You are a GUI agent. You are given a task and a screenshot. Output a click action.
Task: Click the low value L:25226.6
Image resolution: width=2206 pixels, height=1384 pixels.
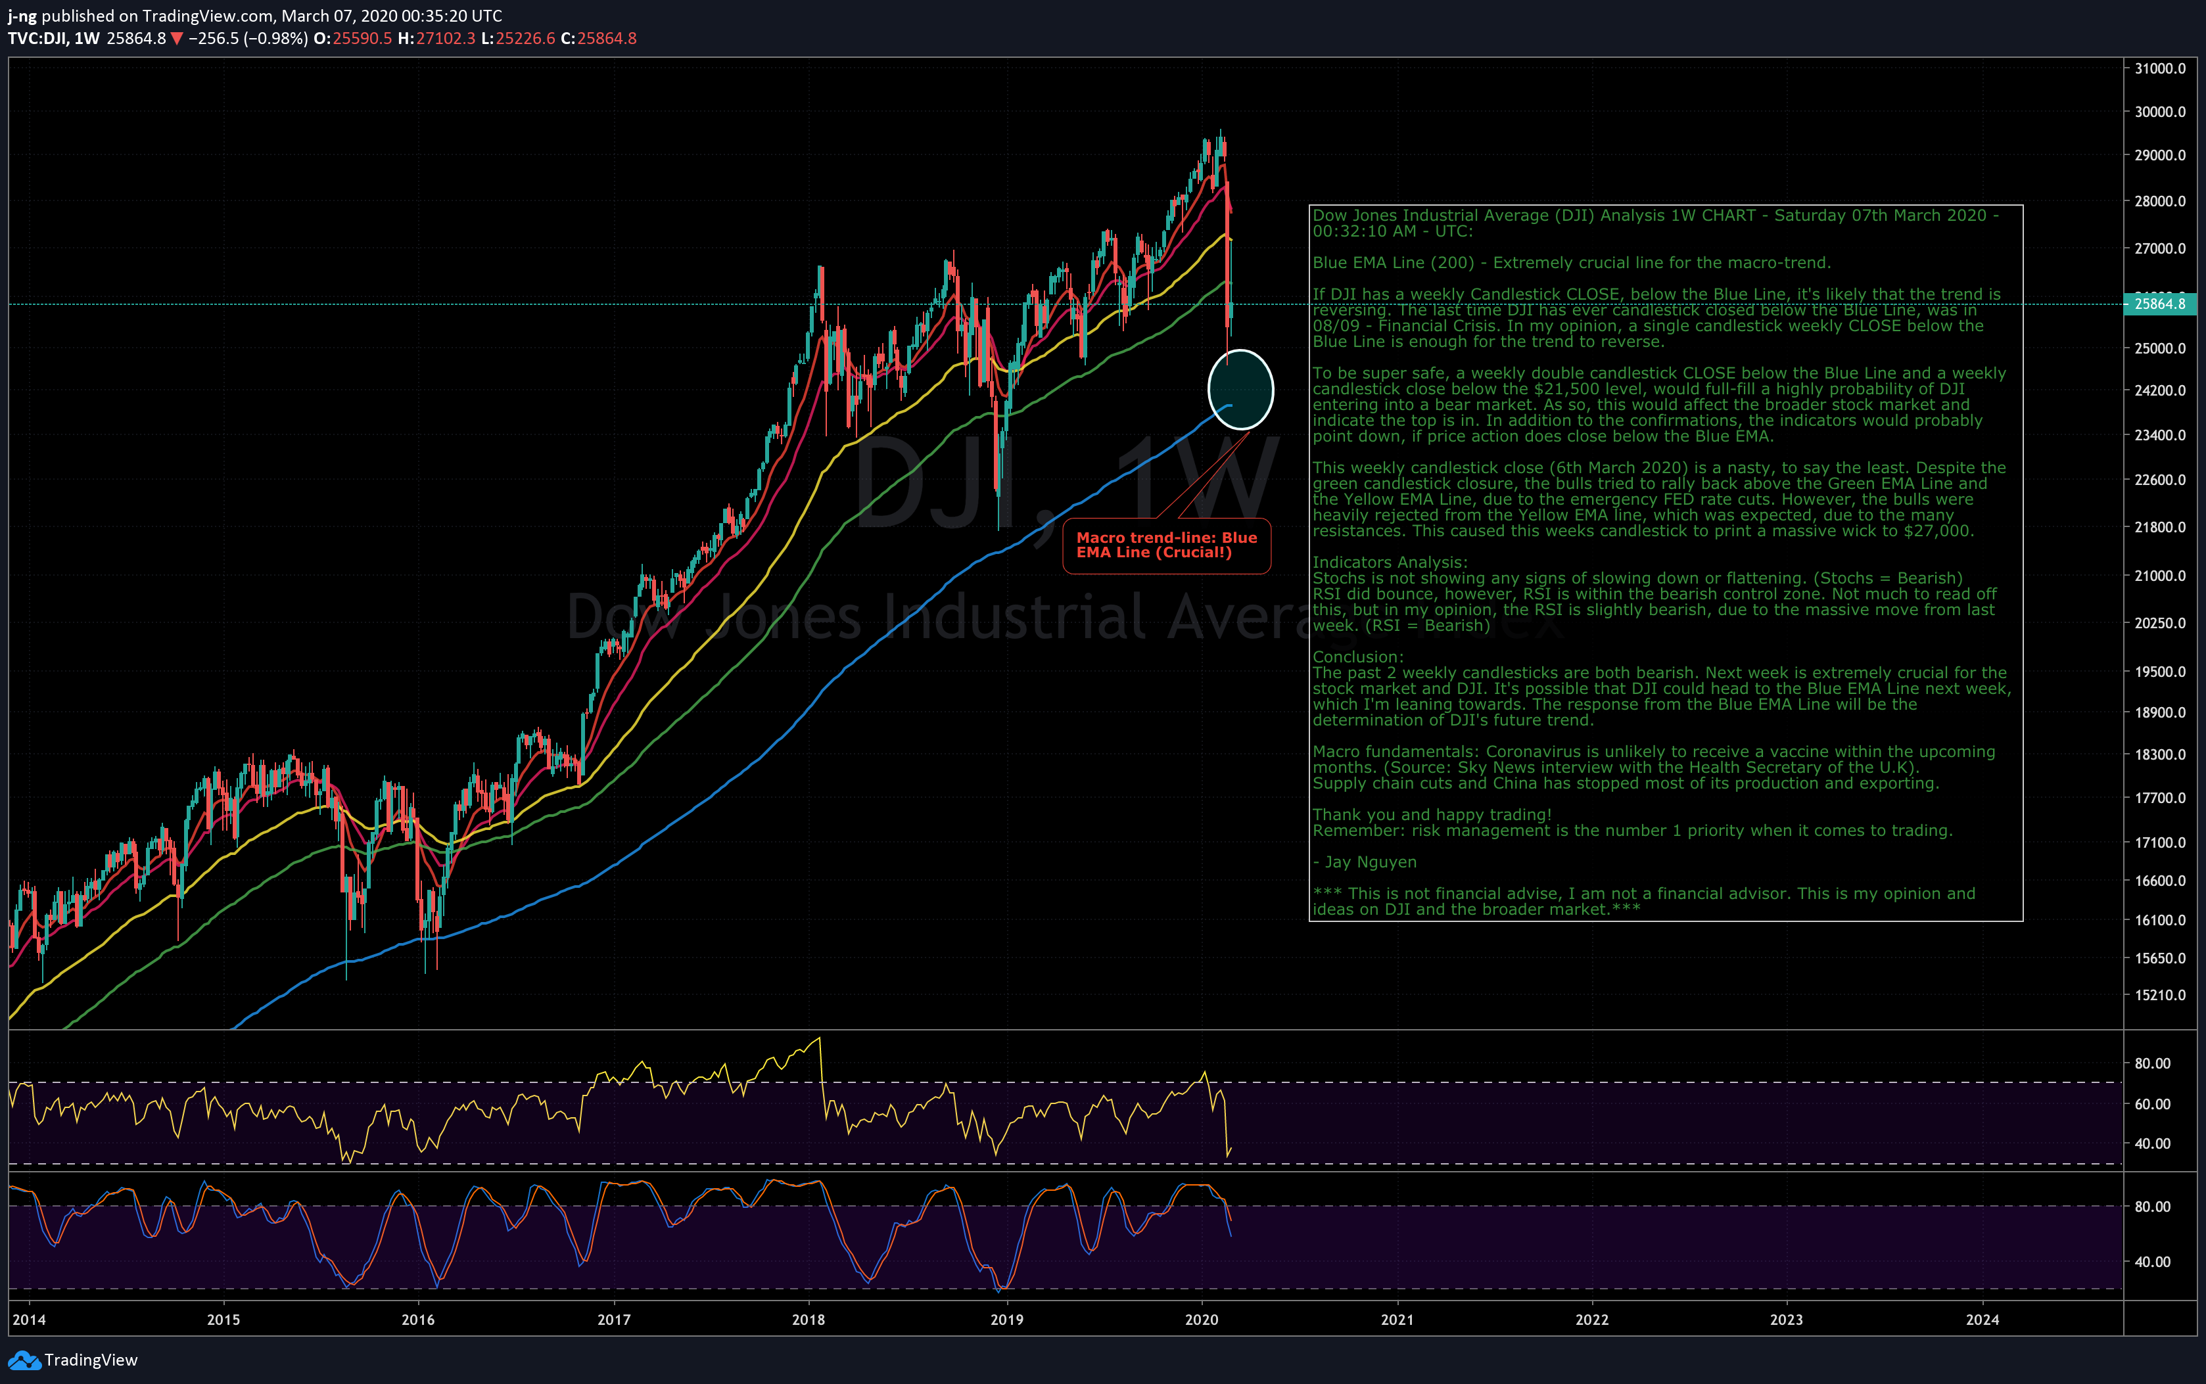point(518,38)
